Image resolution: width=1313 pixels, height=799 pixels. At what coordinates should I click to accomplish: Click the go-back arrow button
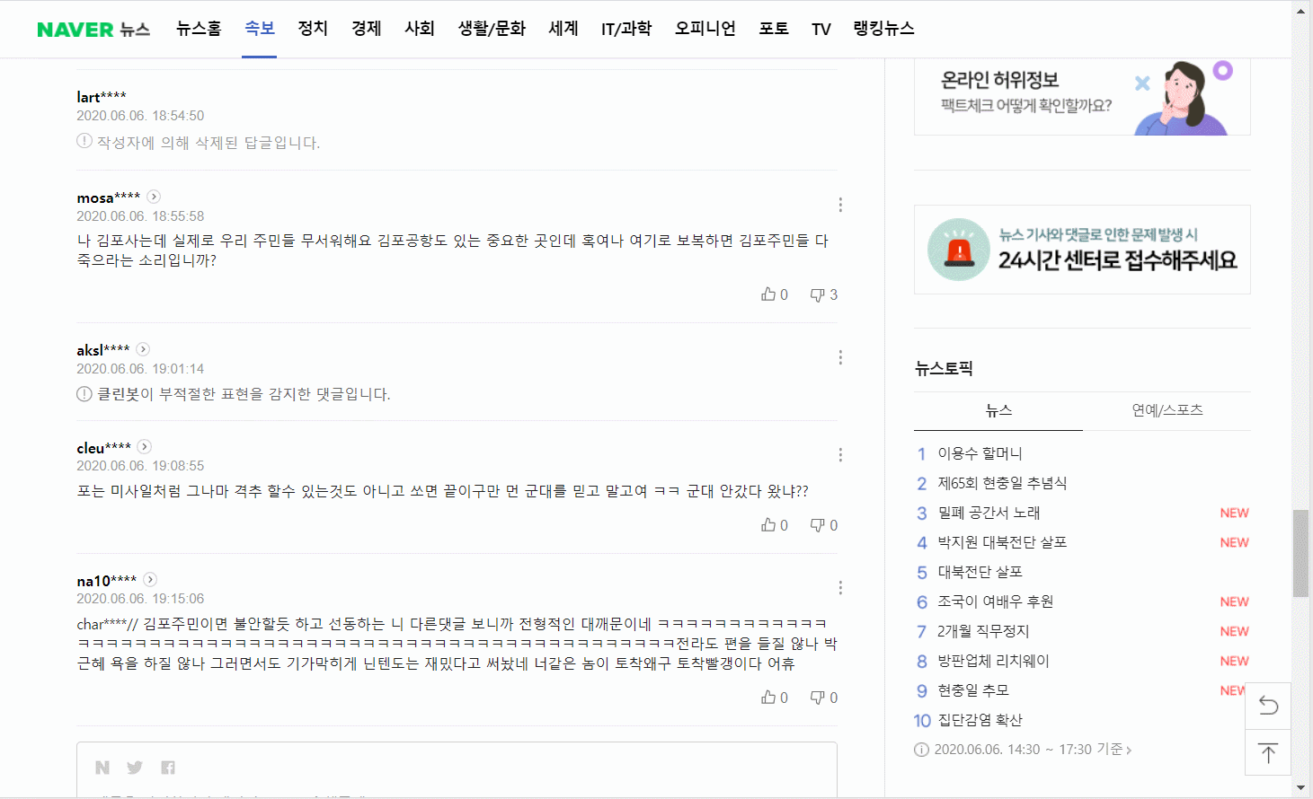tap(1268, 706)
